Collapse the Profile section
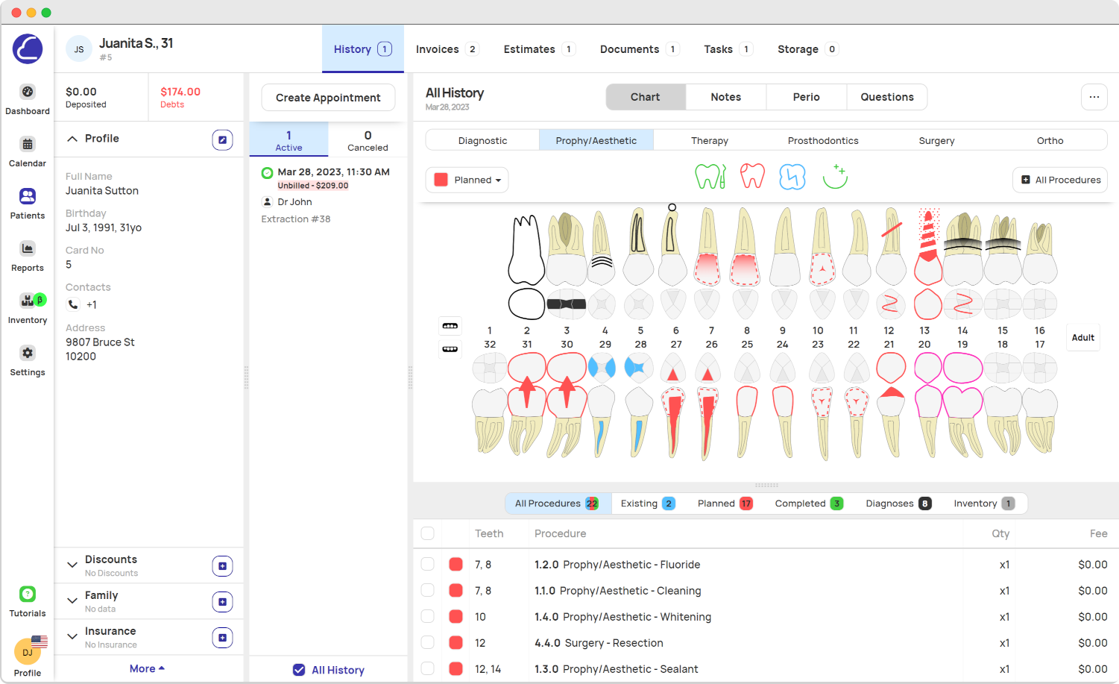1119x684 pixels. coord(72,138)
